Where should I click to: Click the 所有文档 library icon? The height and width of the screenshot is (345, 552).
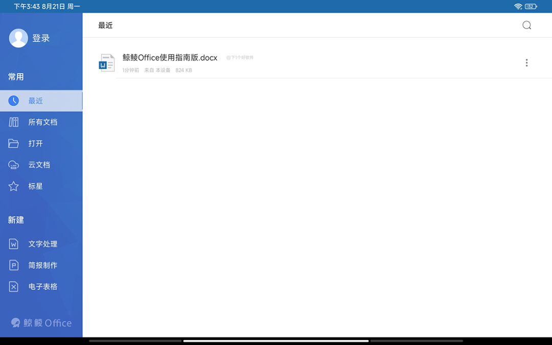[14, 122]
